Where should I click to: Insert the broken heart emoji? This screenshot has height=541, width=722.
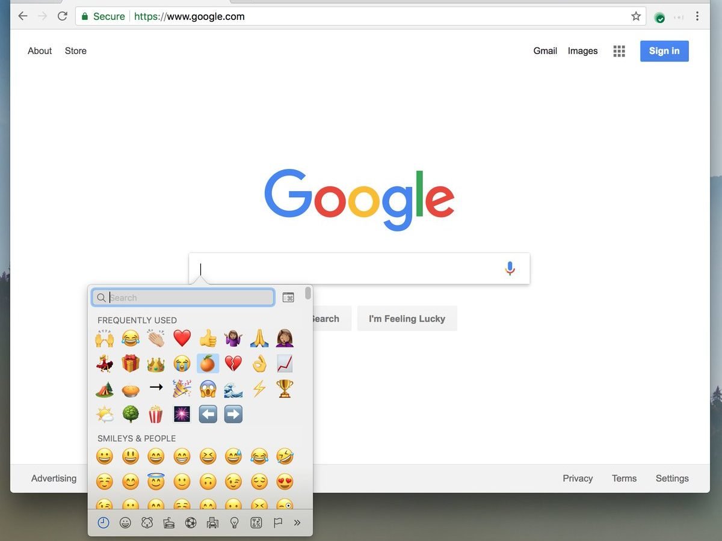pos(233,364)
